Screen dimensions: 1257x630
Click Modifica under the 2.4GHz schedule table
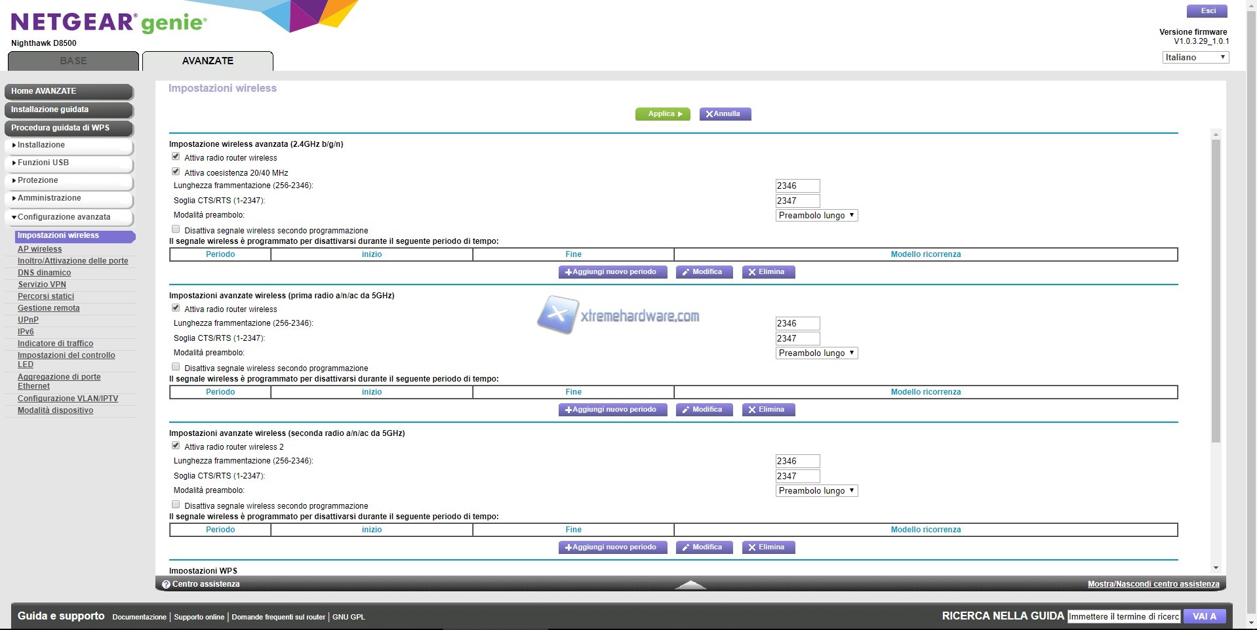click(704, 272)
